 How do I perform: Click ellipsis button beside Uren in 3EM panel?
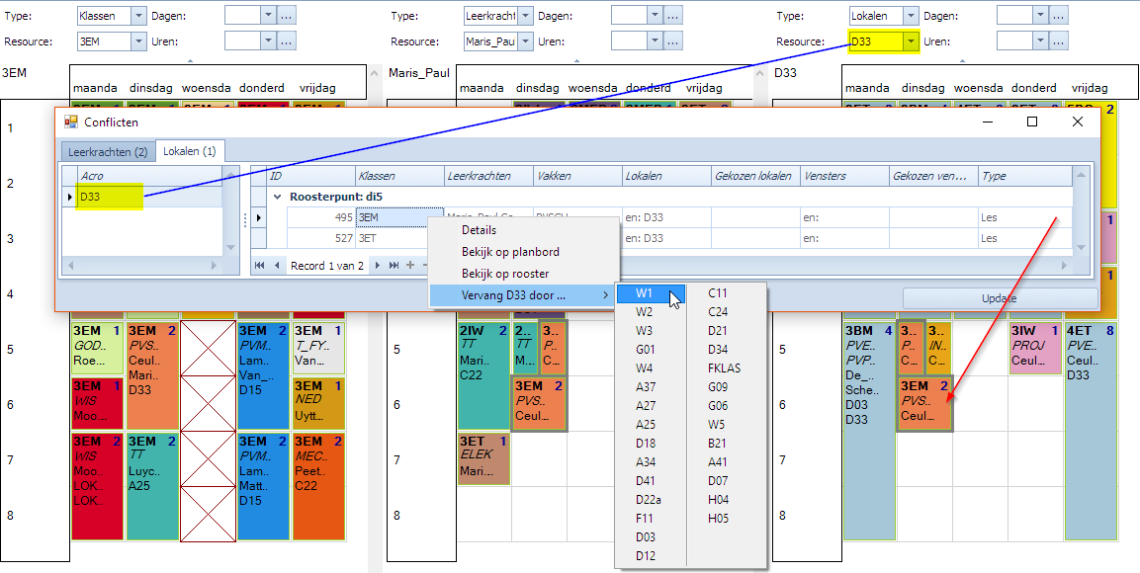(287, 41)
